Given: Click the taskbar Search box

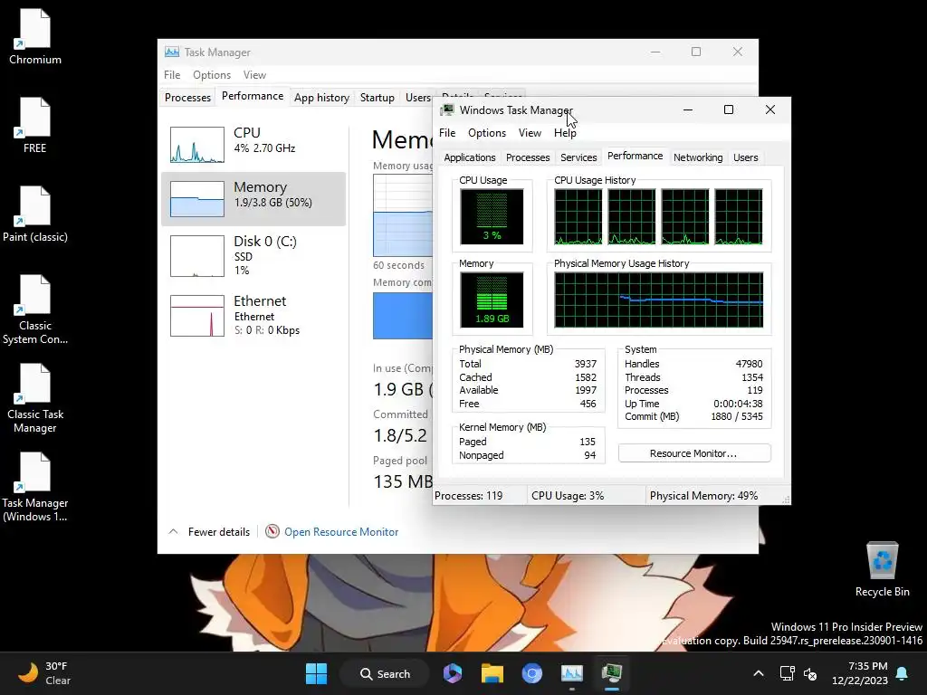Looking at the screenshot, I should [x=384, y=673].
